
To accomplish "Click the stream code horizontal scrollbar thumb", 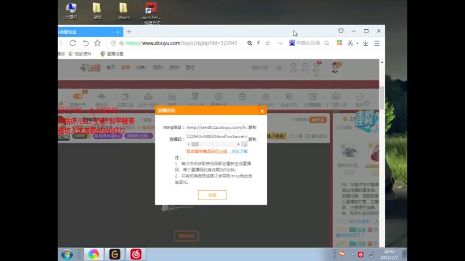I will click(x=195, y=144).
